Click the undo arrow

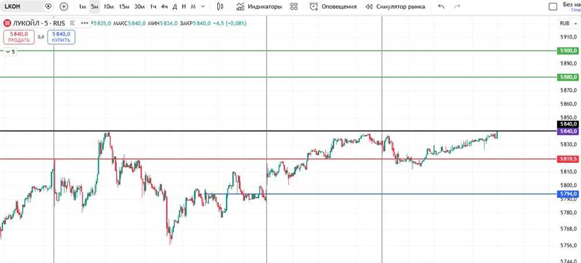(x=441, y=6)
